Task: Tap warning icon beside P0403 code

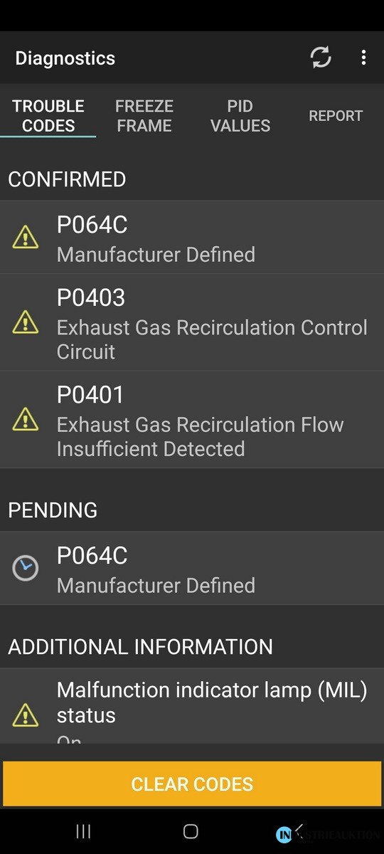Action: click(x=26, y=322)
